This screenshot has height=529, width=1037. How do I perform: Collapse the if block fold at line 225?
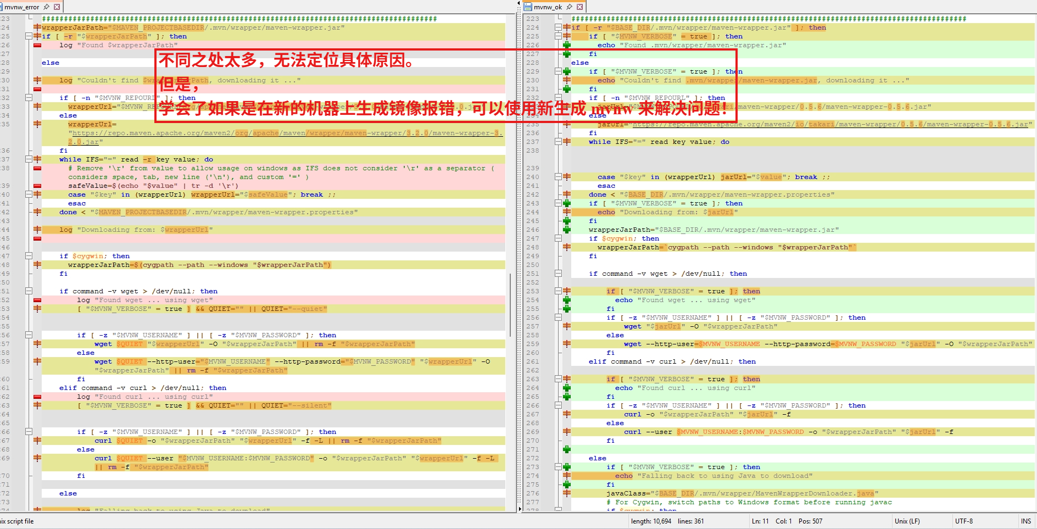tap(559, 36)
